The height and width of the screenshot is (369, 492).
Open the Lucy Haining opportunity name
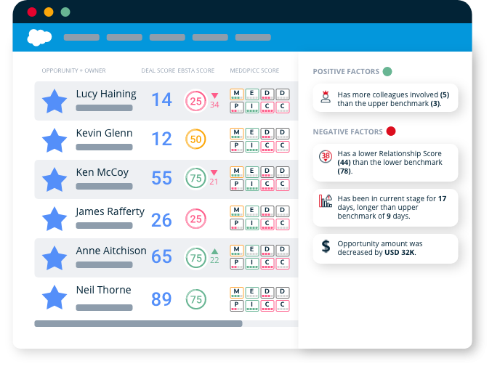coord(106,94)
